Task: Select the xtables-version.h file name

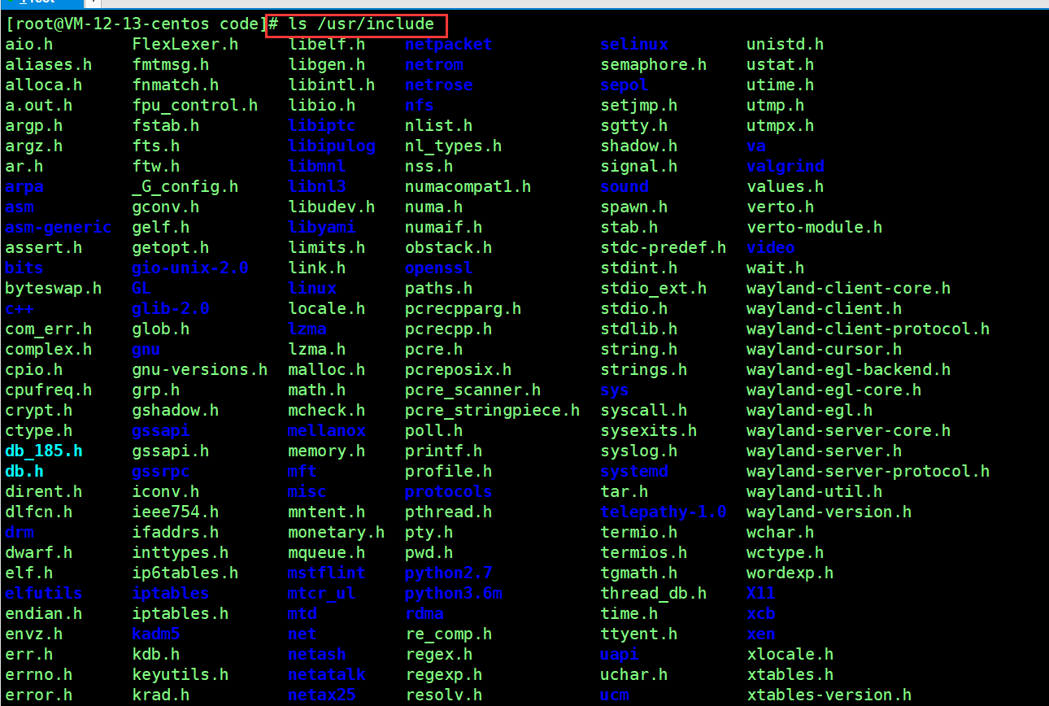Action: 829,695
